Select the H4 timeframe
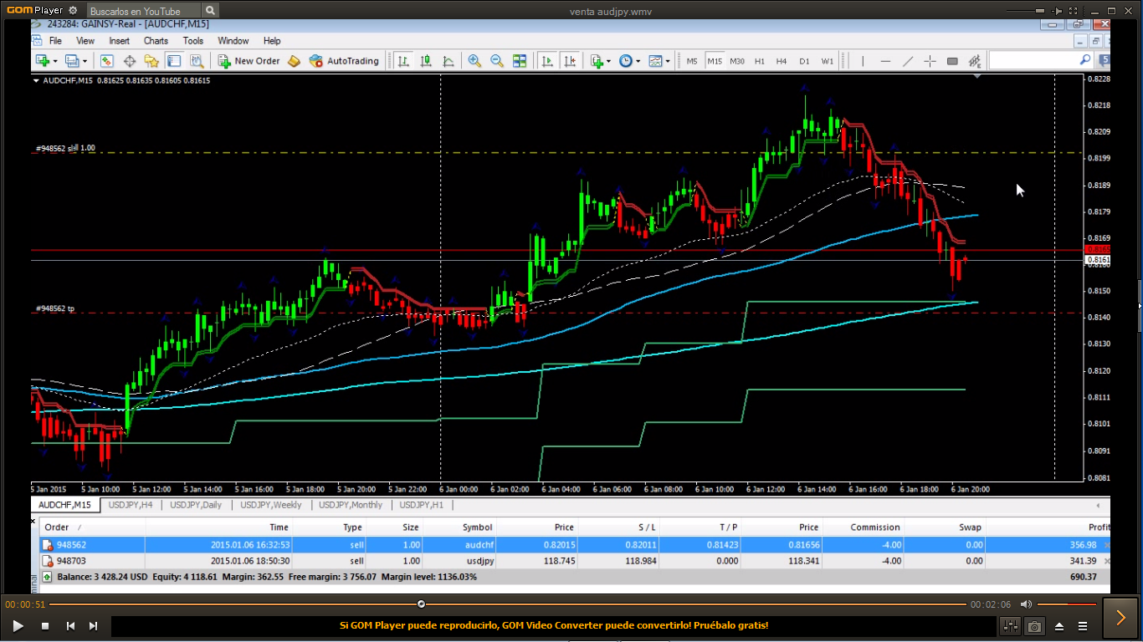Viewport: 1143px width, 642px height. point(782,61)
